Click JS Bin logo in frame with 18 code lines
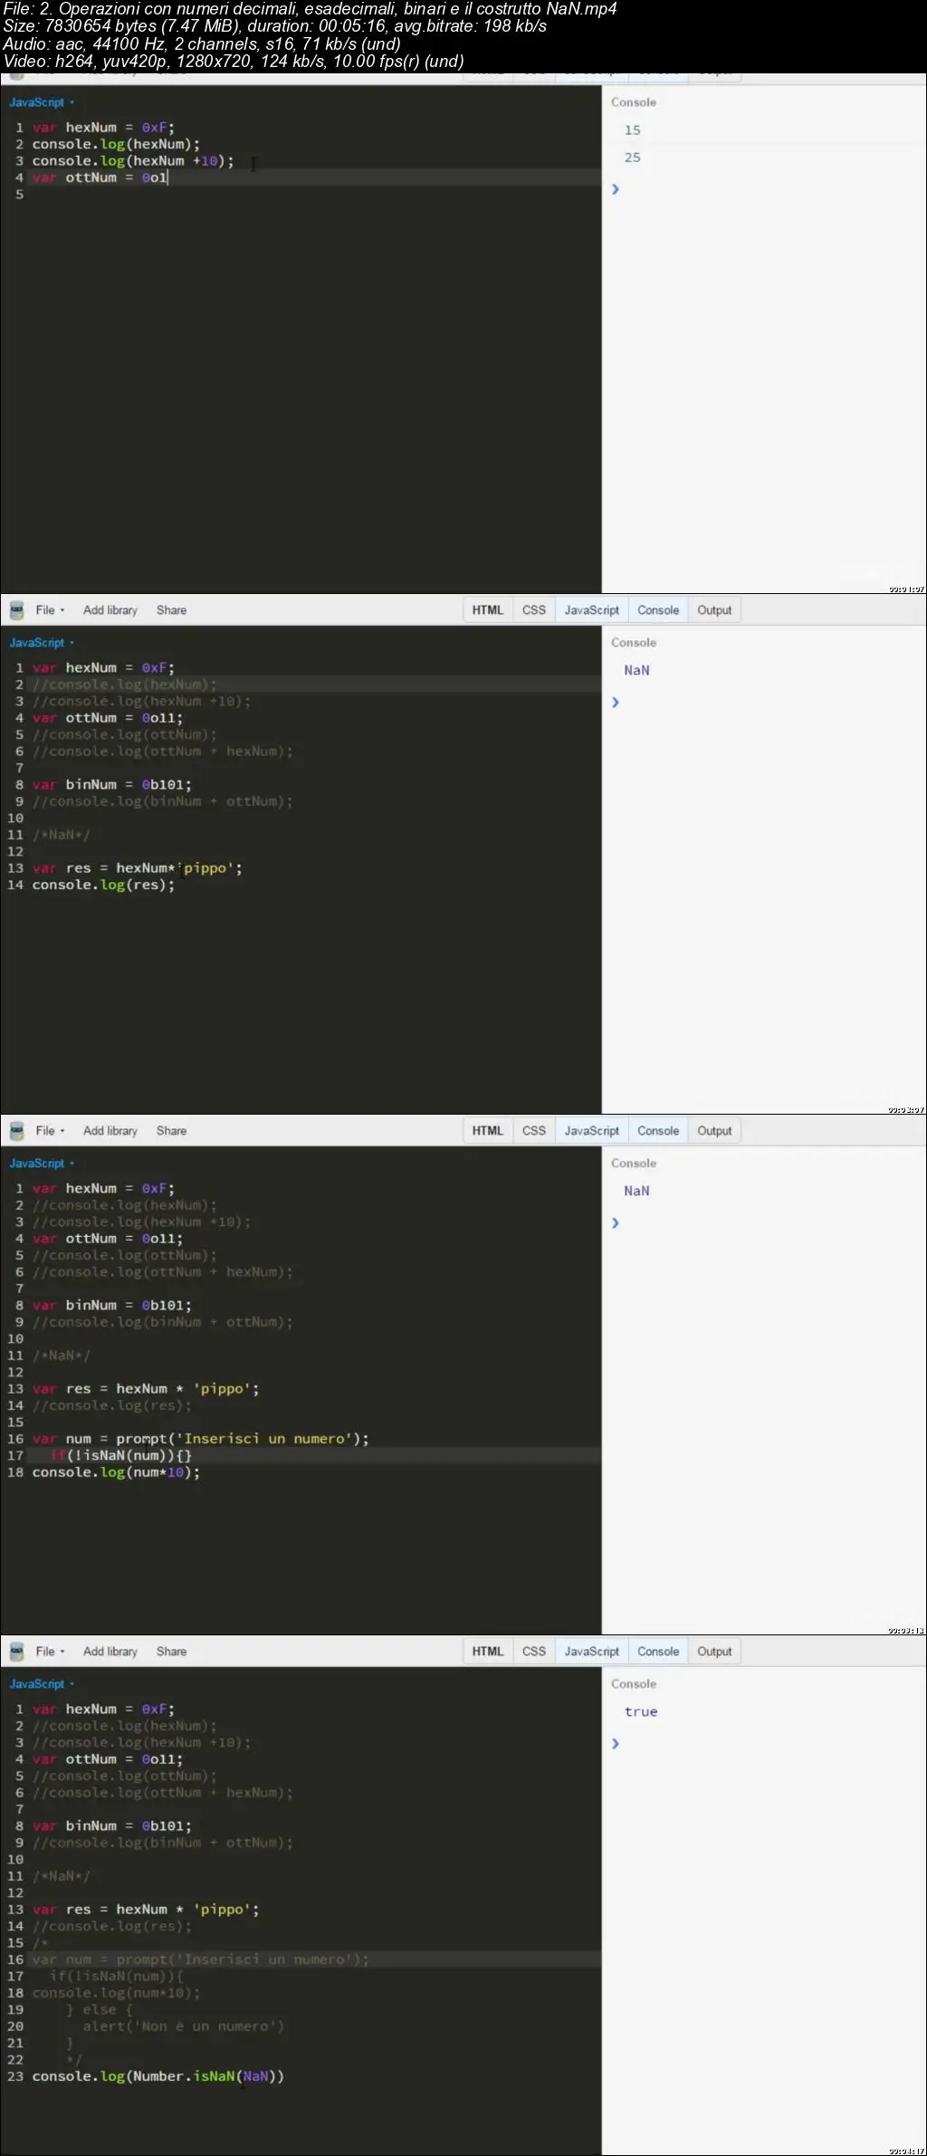 point(16,1130)
